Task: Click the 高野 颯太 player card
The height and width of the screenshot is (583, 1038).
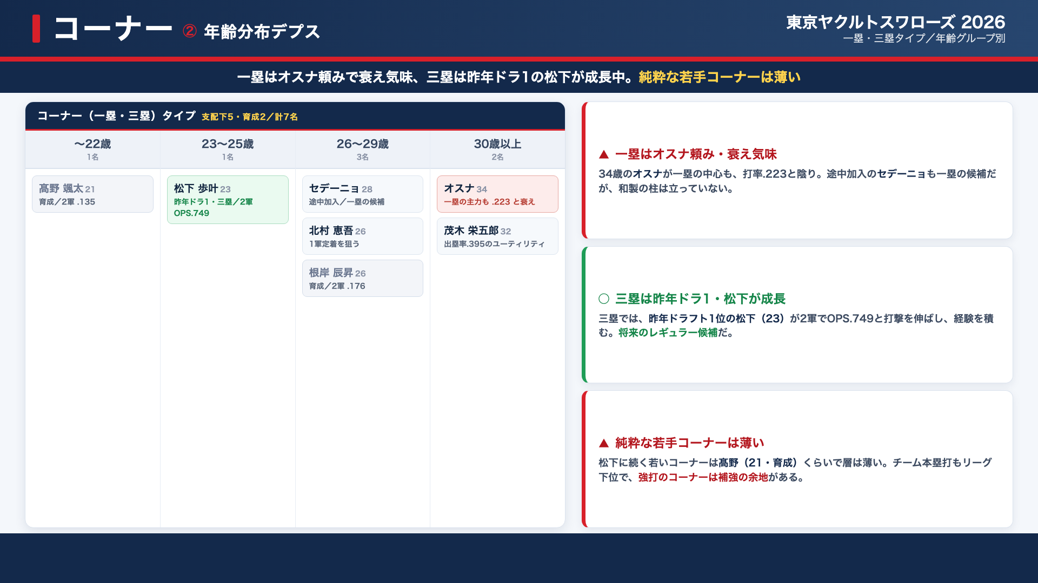Action: click(x=92, y=194)
